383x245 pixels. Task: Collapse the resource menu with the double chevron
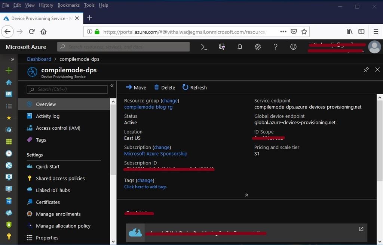(112, 85)
